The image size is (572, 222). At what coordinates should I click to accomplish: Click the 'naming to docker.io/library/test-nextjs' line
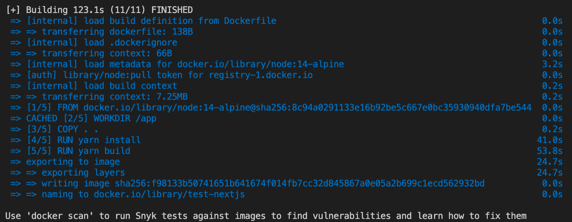(x=143, y=194)
